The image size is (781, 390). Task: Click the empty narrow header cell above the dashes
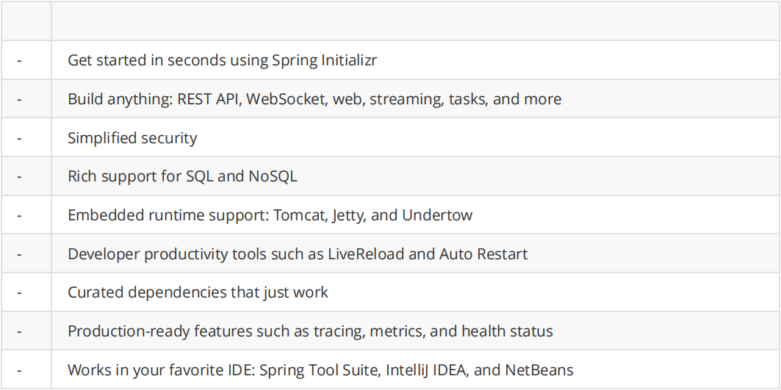click(26, 21)
